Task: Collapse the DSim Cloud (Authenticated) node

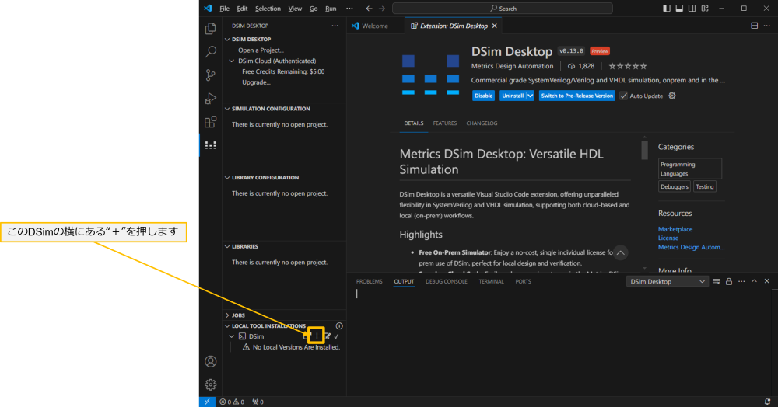Action: [x=232, y=61]
